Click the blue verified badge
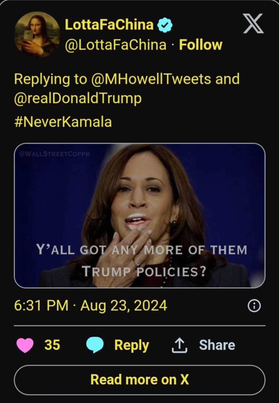The image size is (279, 403). 165,25
